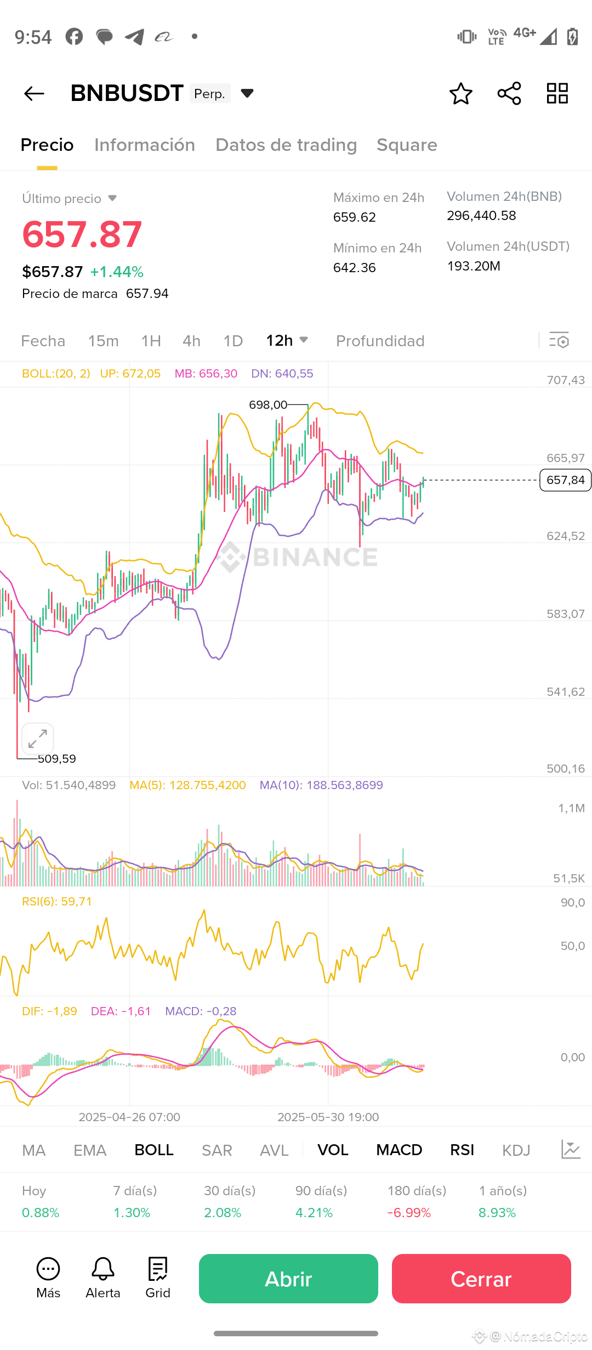Select the 15m timeframe
This screenshot has height=1350, width=592.
103,341
